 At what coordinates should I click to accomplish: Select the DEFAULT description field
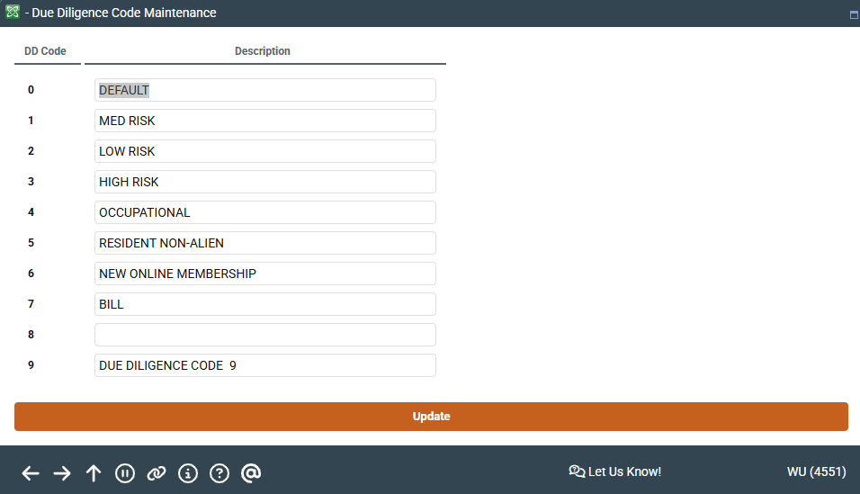[264, 90]
